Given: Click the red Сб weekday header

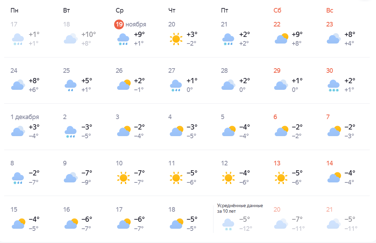Looking at the screenshot, I should (x=277, y=10).
